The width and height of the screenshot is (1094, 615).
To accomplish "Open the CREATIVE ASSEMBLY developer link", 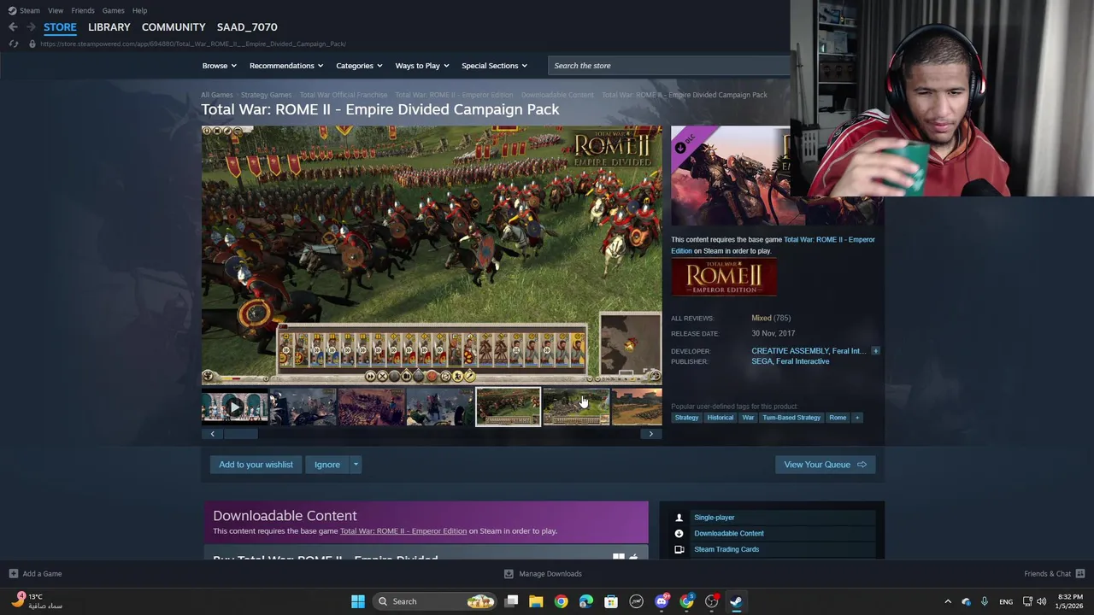I will 790,351.
